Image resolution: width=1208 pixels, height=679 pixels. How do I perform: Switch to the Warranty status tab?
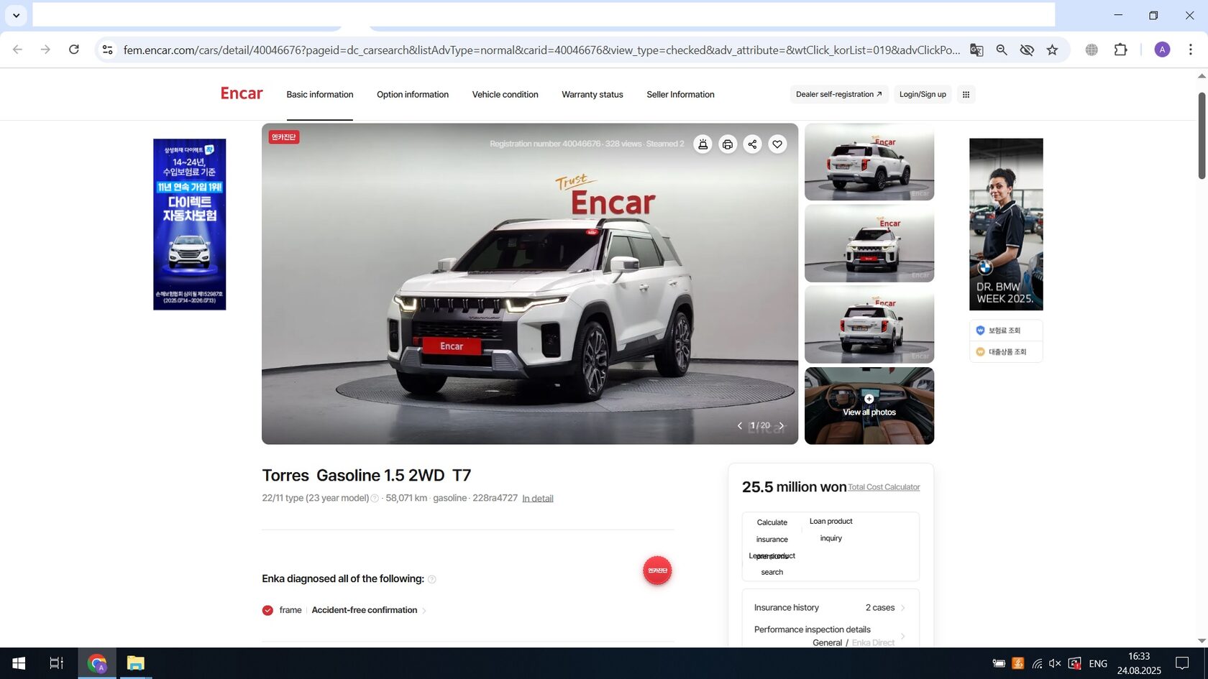tap(592, 94)
